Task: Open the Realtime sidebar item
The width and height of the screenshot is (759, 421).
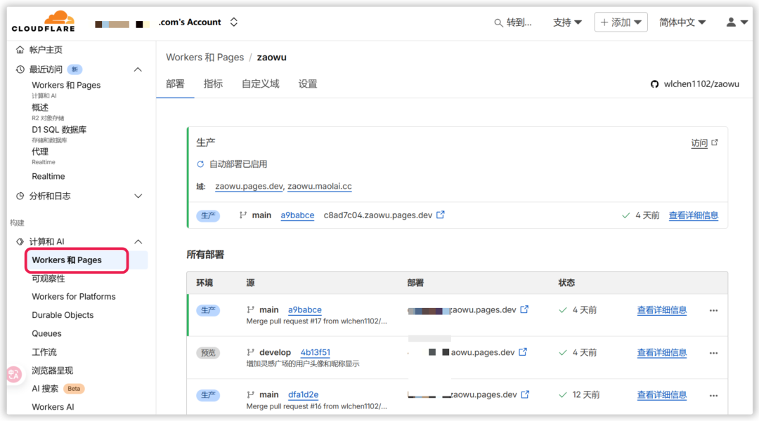Action: (48, 176)
